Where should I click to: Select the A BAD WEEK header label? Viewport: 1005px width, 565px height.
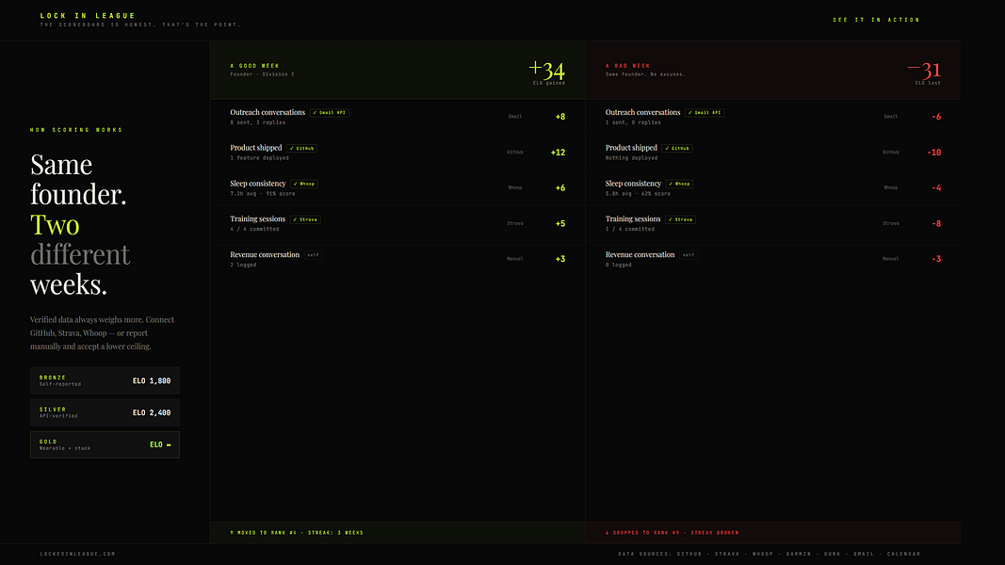click(x=628, y=66)
